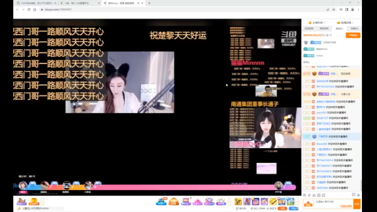Screen dimensions: 377x212
Task: Open the browser home page icon
Action: point(34,9)
